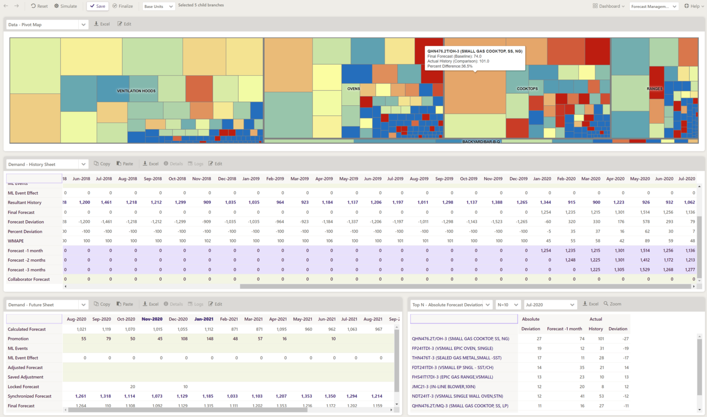
Task: Open the Jul-2020 month dropdown
Action: 550,304
